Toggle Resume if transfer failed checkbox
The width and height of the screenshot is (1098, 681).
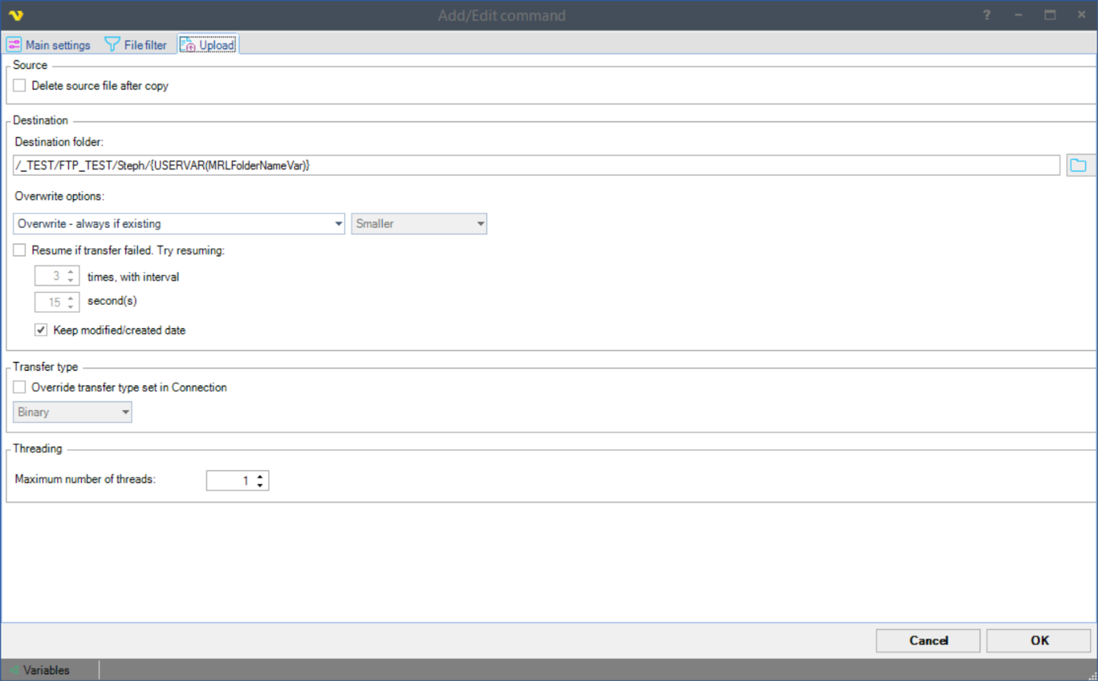(20, 250)
